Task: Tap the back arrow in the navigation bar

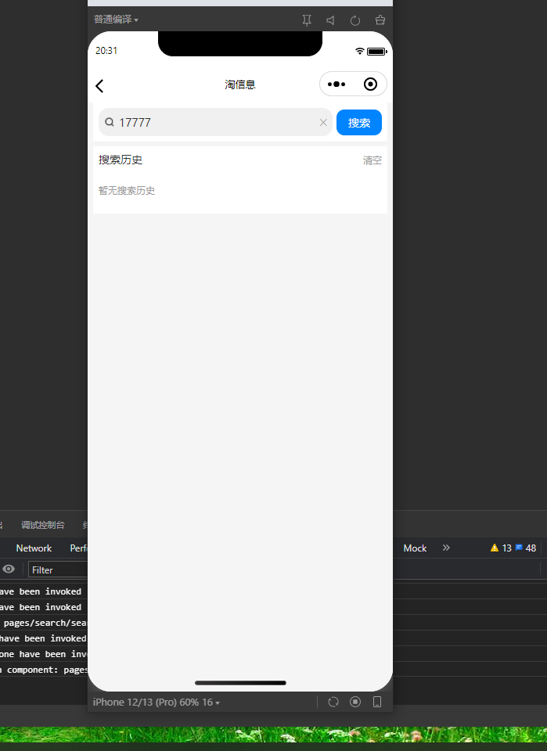Action: tap(99, 86)
